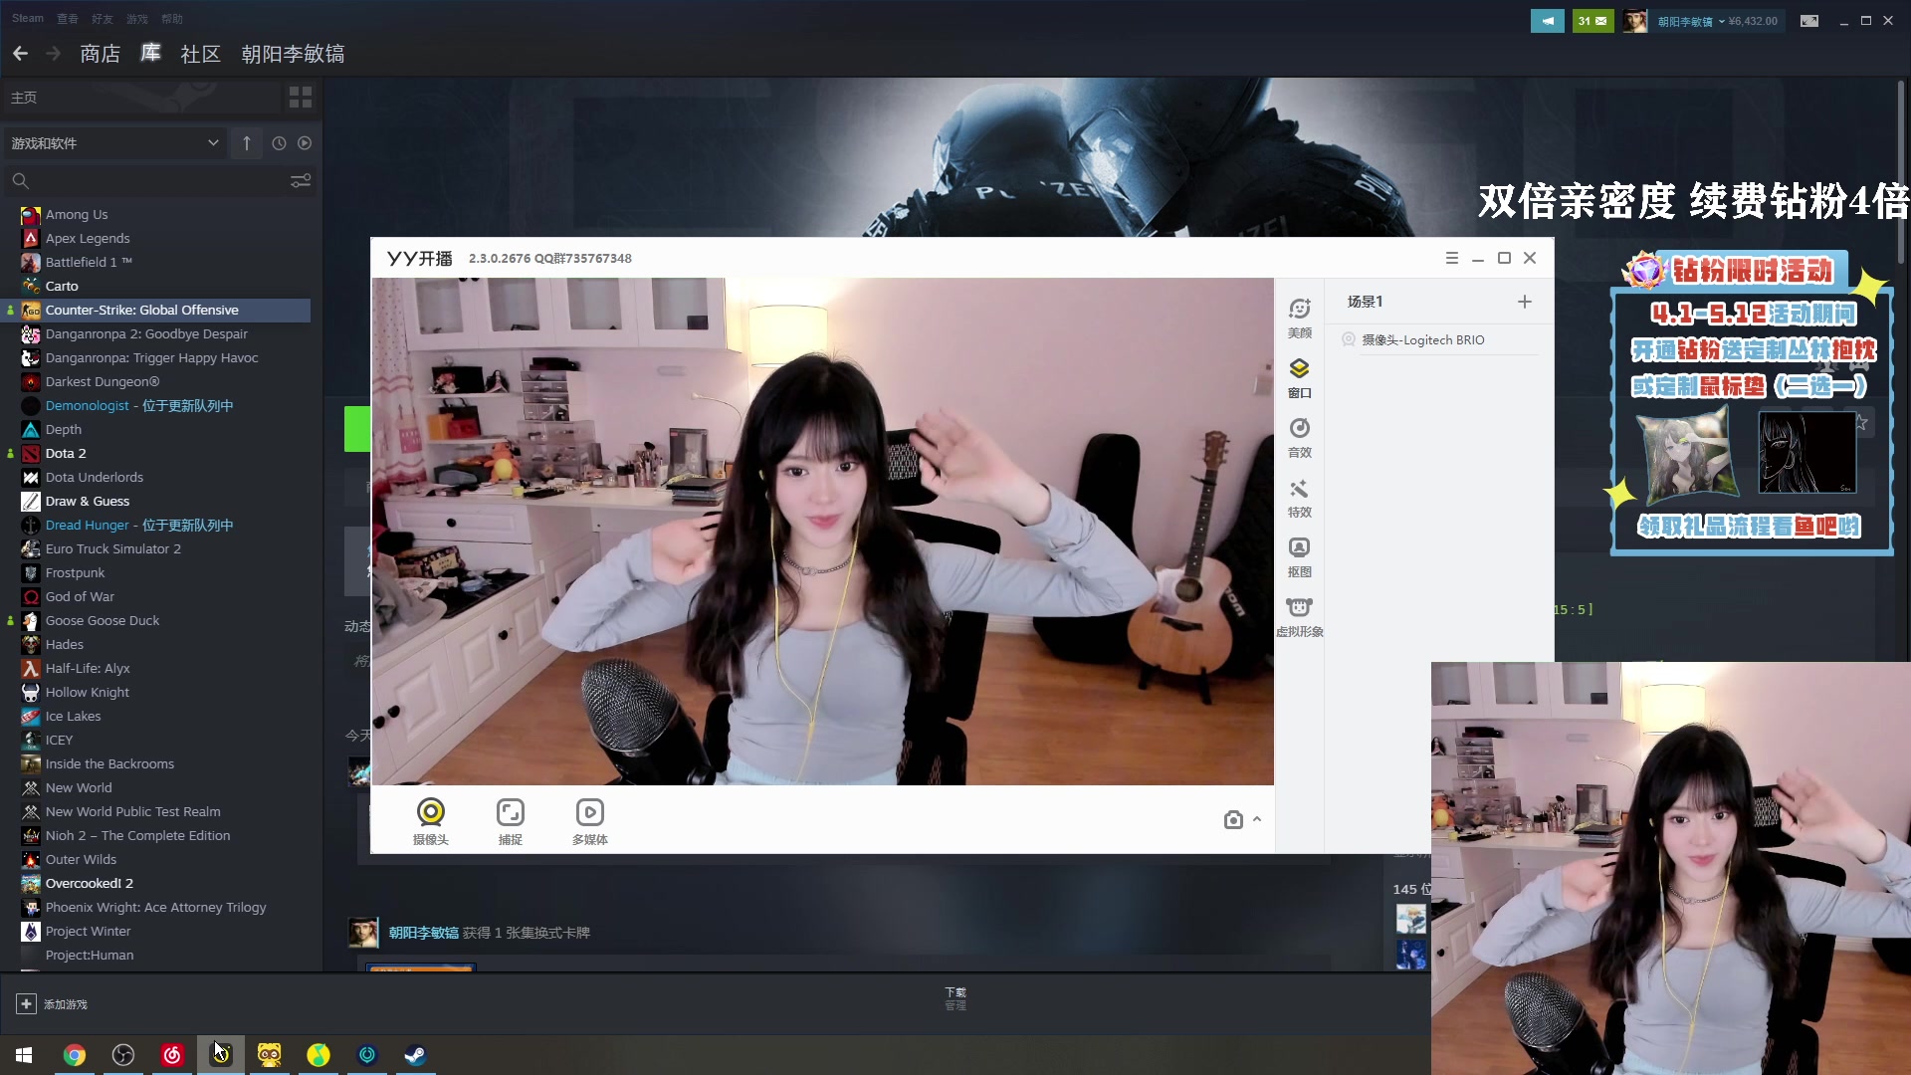Image resolution: width=1911 pixels, height=1075 pixels.
Task: Open the Windows Start menu
Action: [24, 1055]
